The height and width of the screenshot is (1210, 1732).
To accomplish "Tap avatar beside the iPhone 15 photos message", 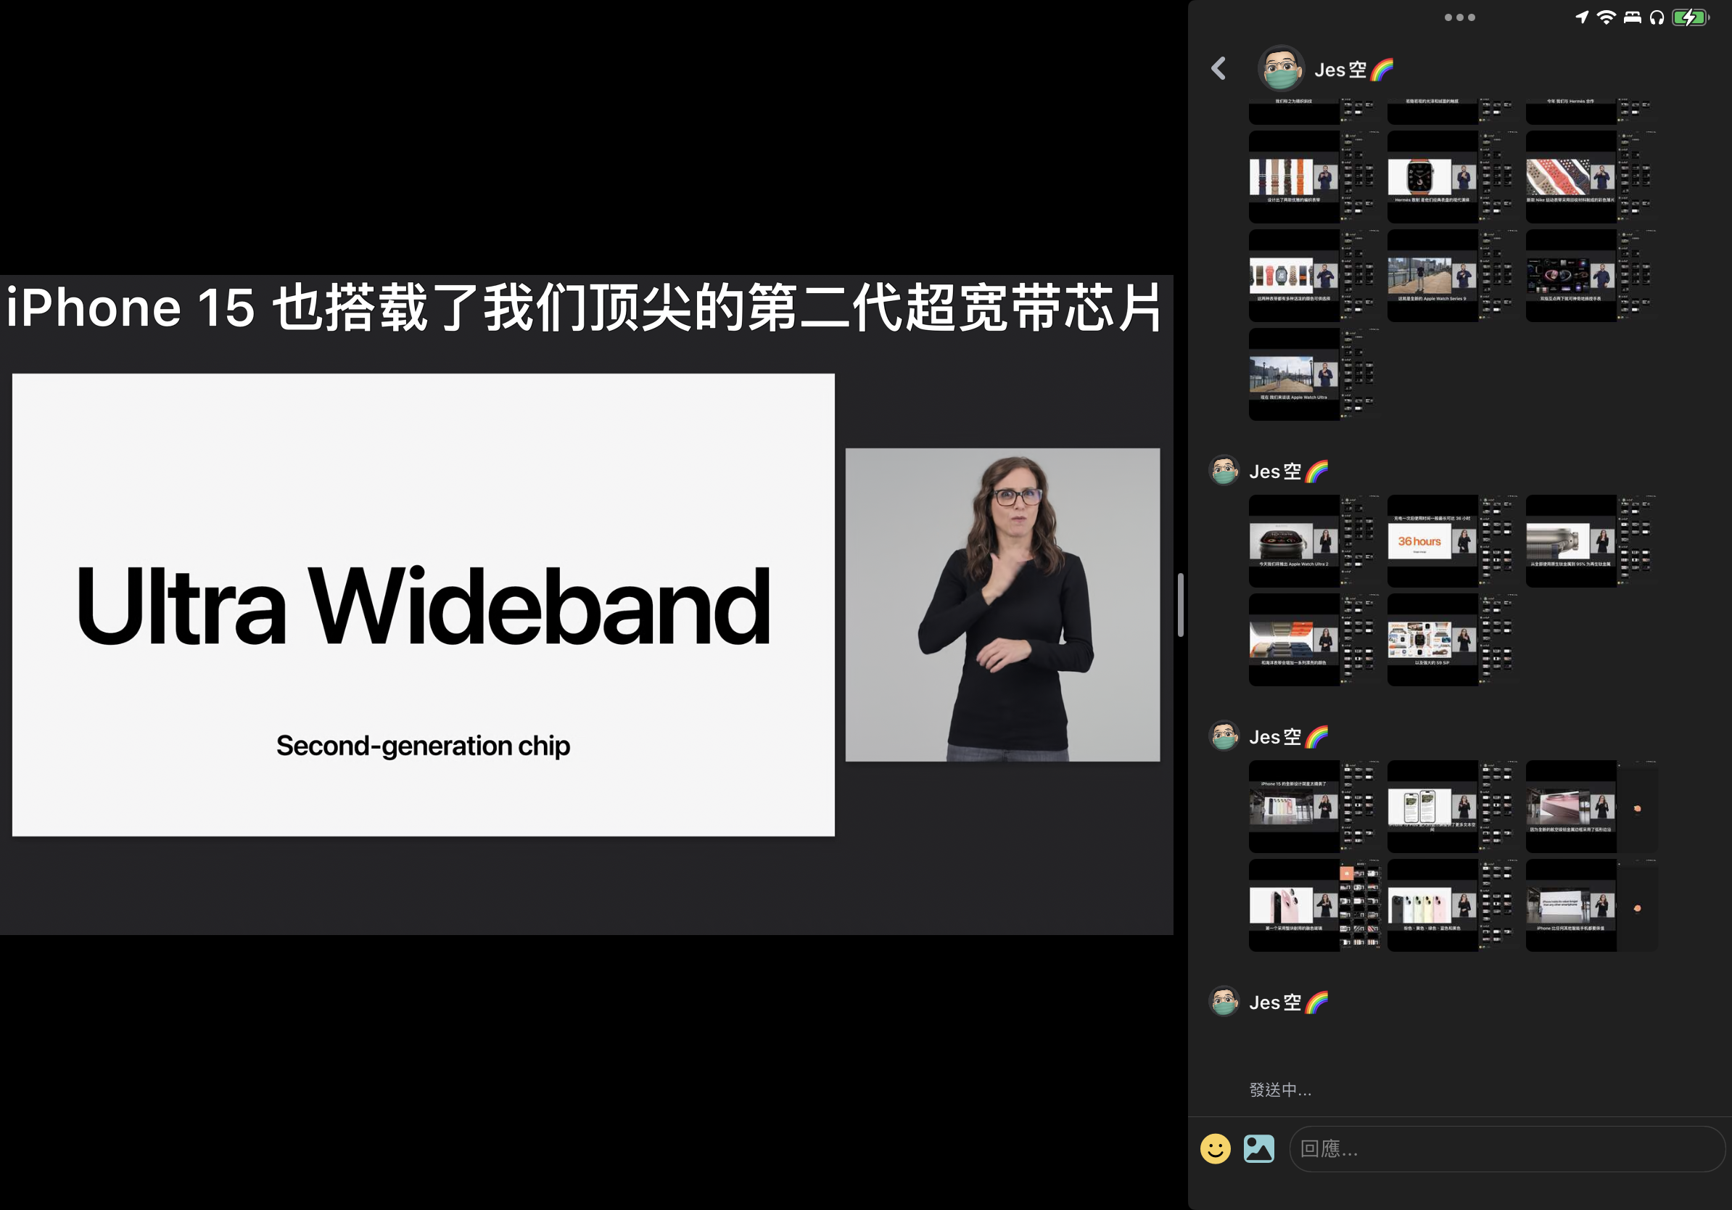I will (1224, 736).
